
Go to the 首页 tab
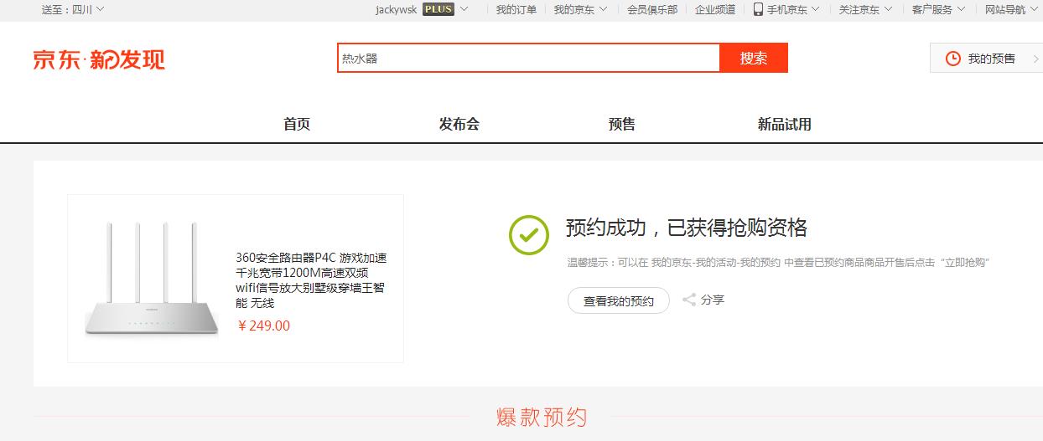coord(297,124)
